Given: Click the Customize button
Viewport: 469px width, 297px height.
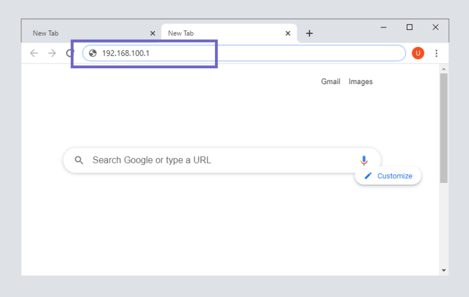Looking at the screenshot, I should (x=388, y=176).
